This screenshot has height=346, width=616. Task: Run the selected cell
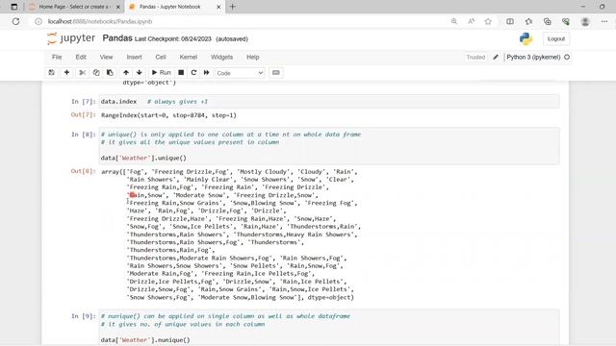coord(161,73)
